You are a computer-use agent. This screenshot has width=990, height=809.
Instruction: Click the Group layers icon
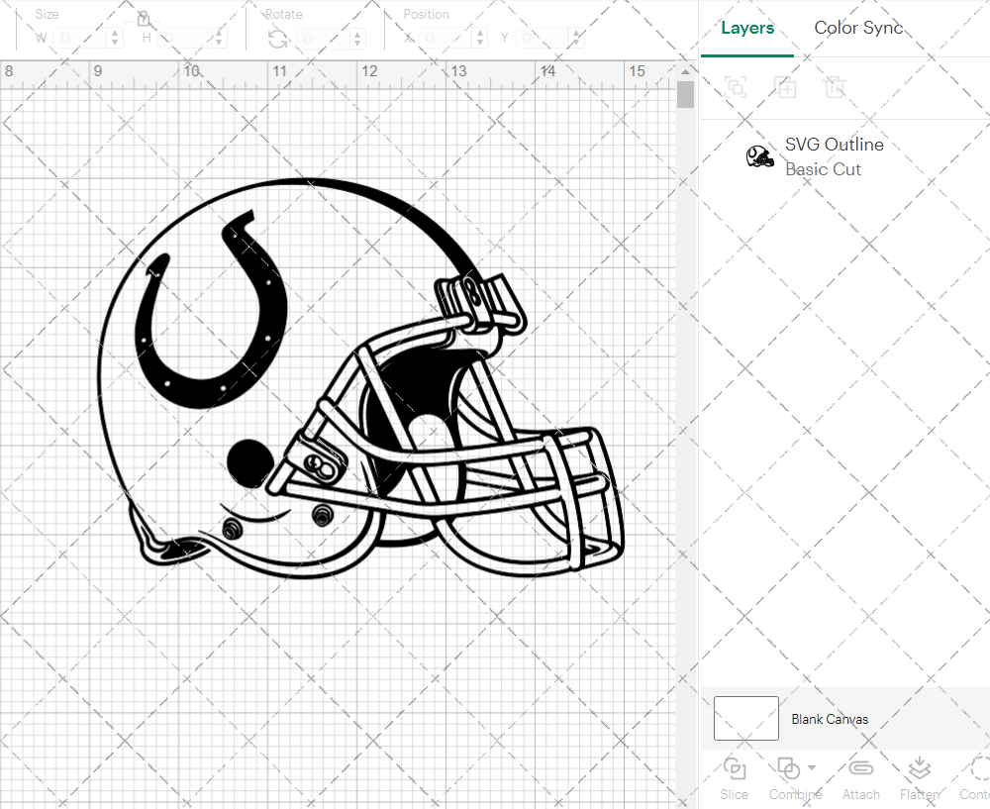(x=736, y=87)
